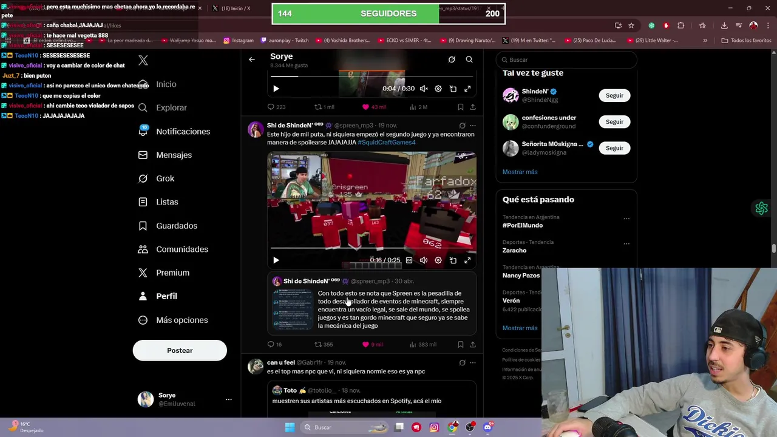Viewport: 777px width, 437px height.
Task: Click Mostrar más under suggested accounts
Action: click(x=520, y=172)
